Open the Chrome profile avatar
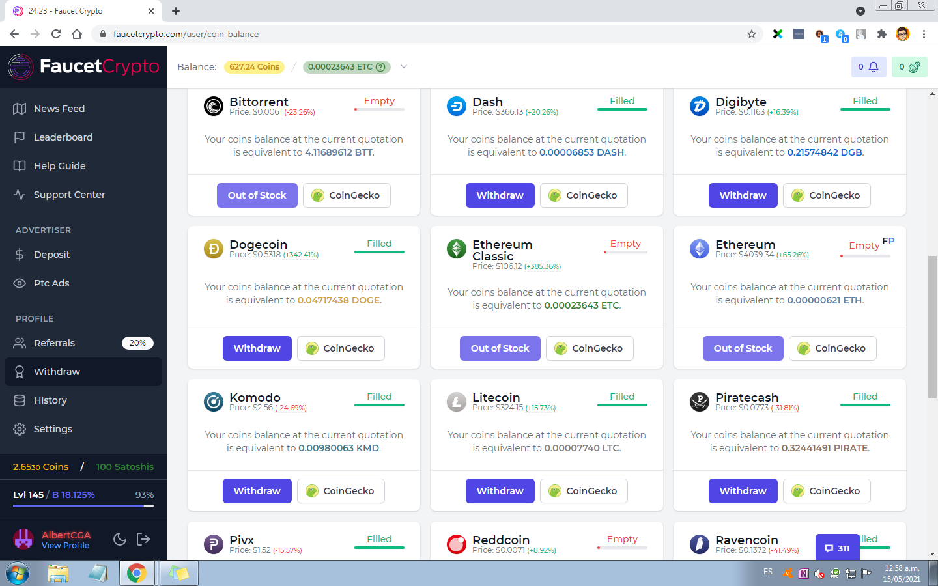Screen dimensions: 938x586 903,34
